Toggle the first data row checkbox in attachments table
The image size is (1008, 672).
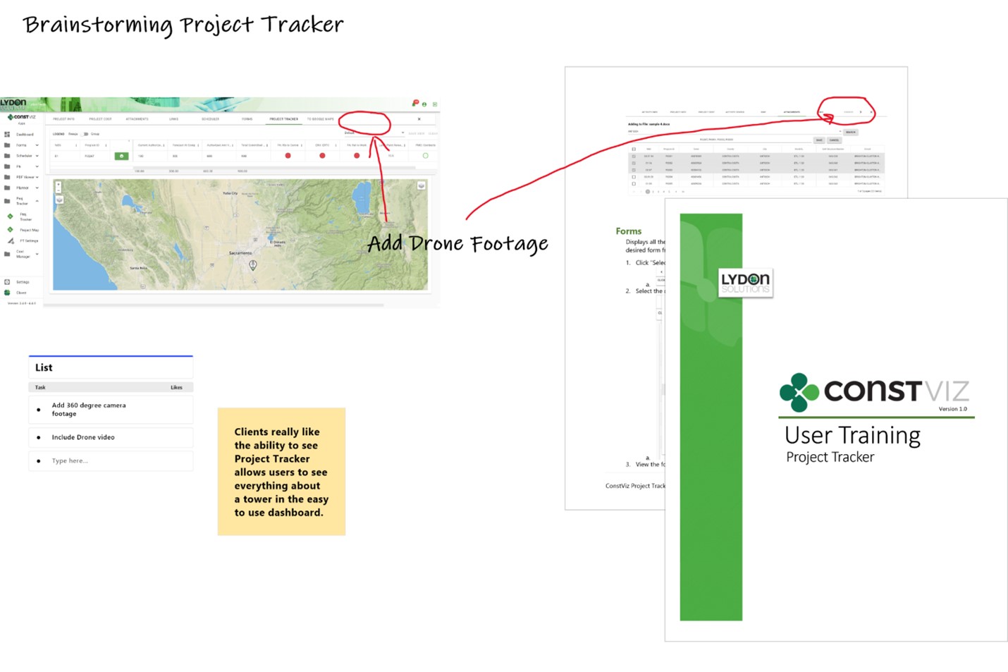coord(634,157)
